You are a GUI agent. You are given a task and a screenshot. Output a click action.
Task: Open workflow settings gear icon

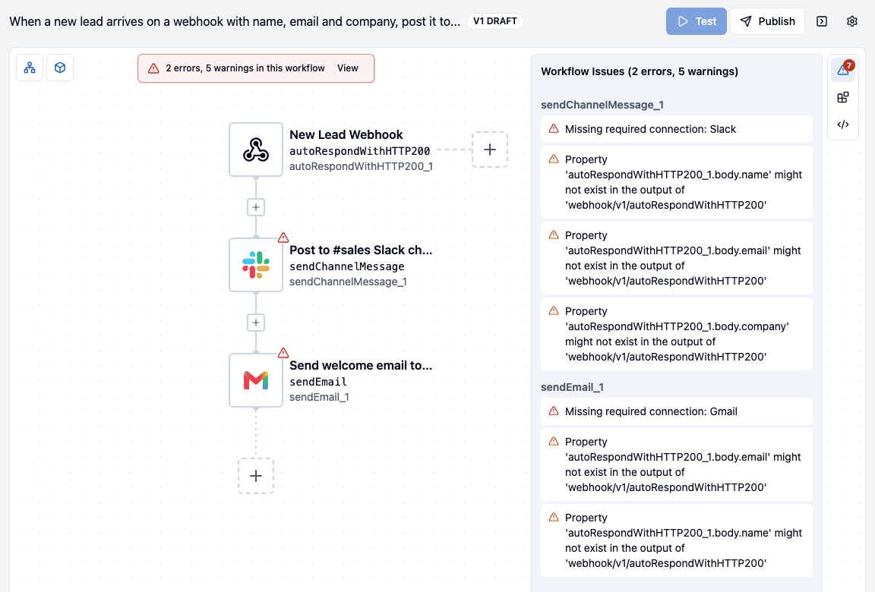pyautogui.click(x=851, y=21)
